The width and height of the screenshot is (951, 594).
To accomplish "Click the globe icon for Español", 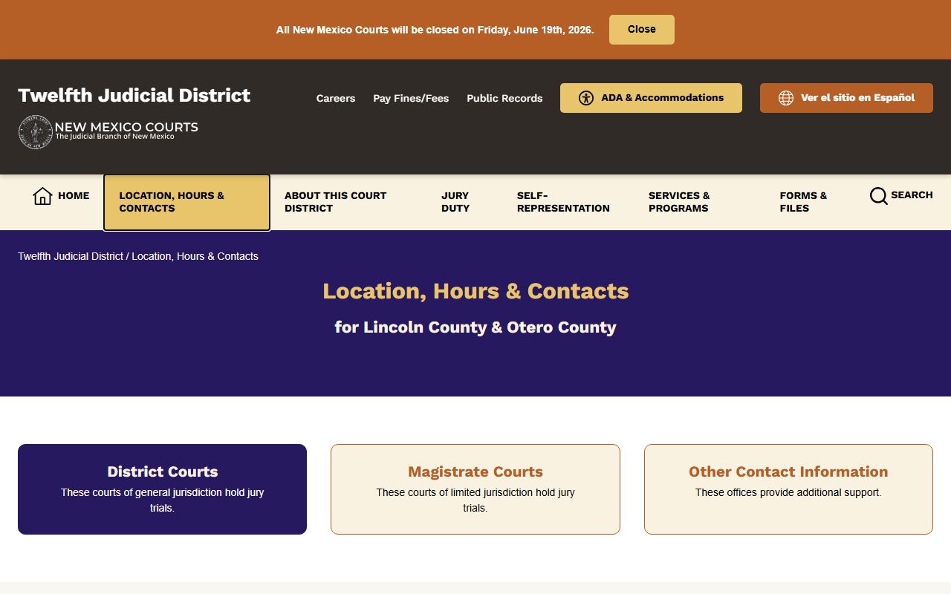I will coord(786,98).
